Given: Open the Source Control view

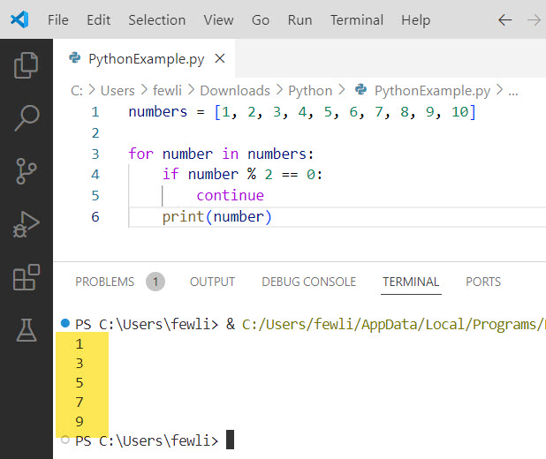Looking at the screenshot, I should [x=27, y=171].
